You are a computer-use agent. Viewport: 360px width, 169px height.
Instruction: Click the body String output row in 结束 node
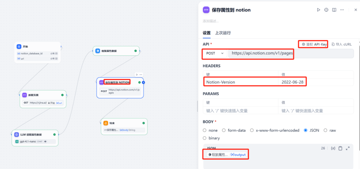(124, 130)
